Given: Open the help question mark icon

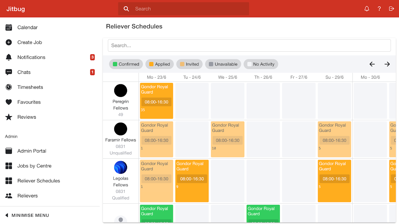Looking at the screenshot, I should 379,9.
